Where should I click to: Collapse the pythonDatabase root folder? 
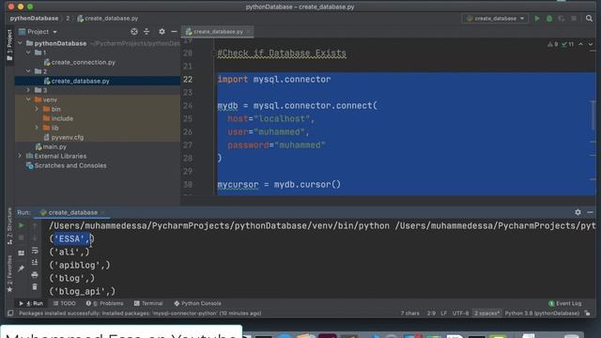tap(20, 43)
